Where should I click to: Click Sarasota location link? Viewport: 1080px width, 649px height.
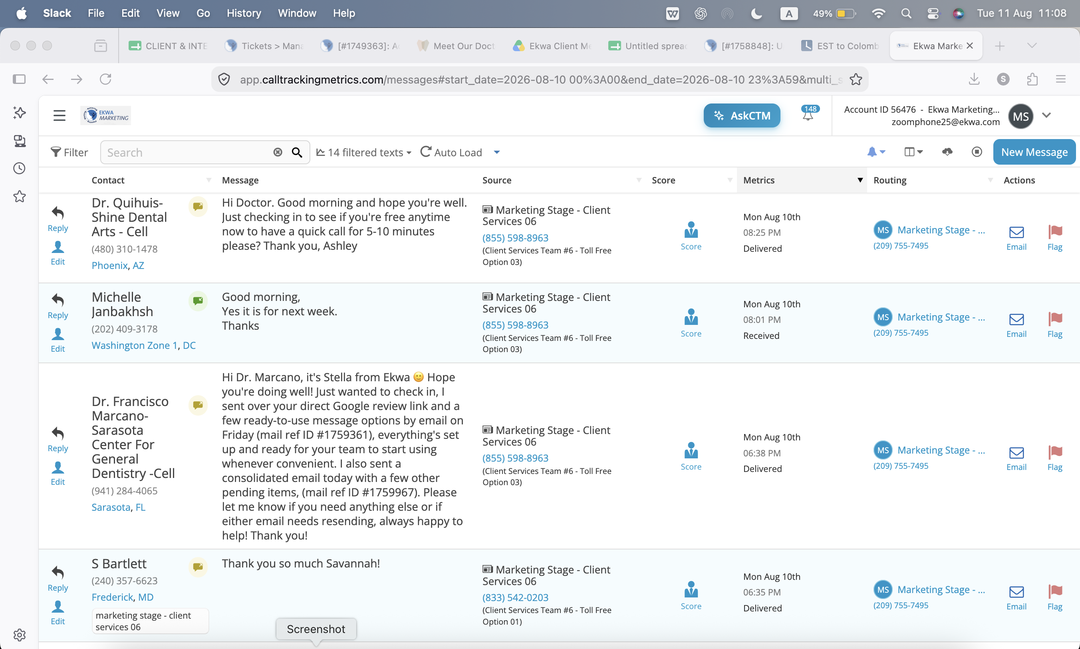(111, 507)
